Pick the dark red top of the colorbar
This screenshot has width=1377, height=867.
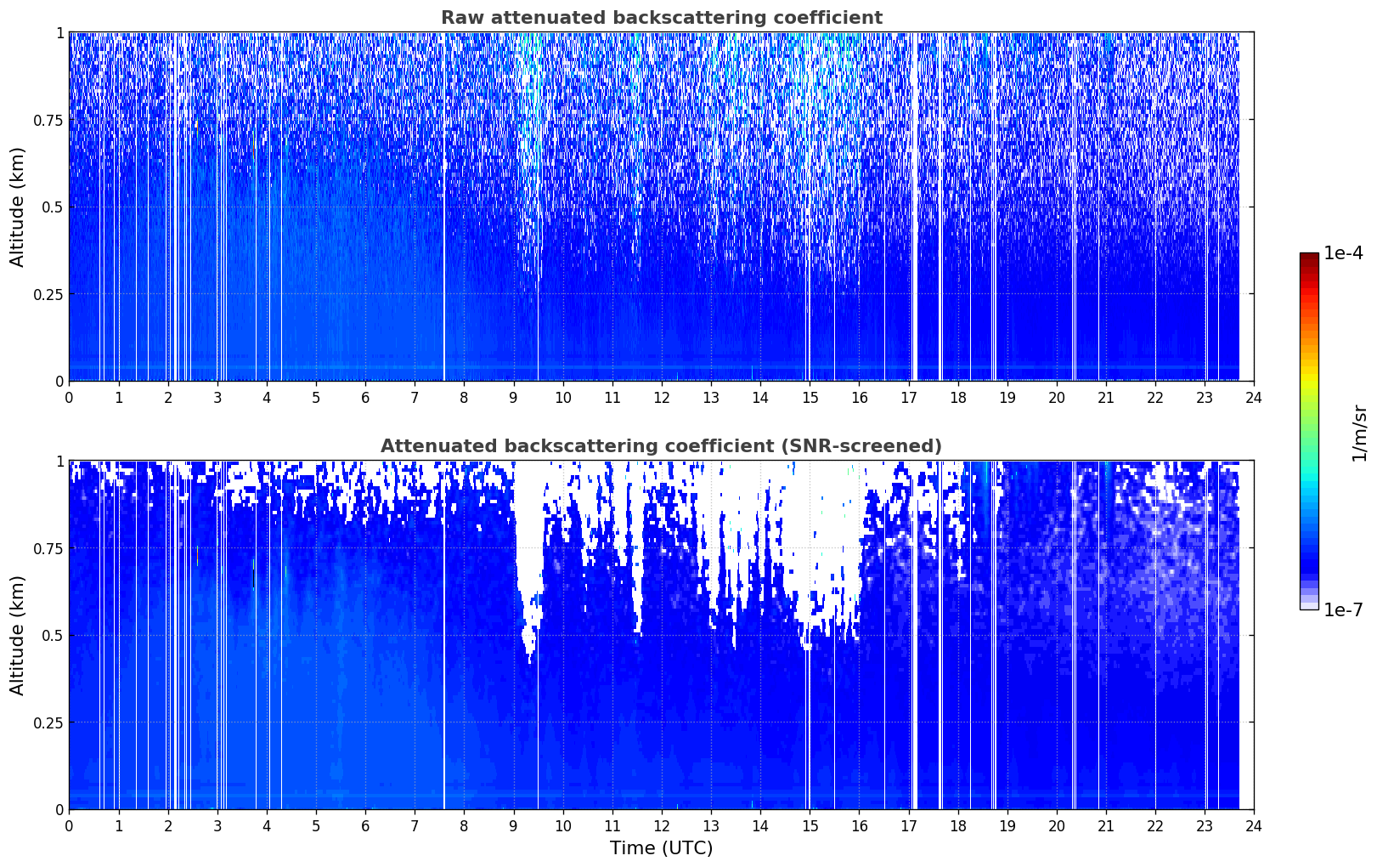(1308, 258)
